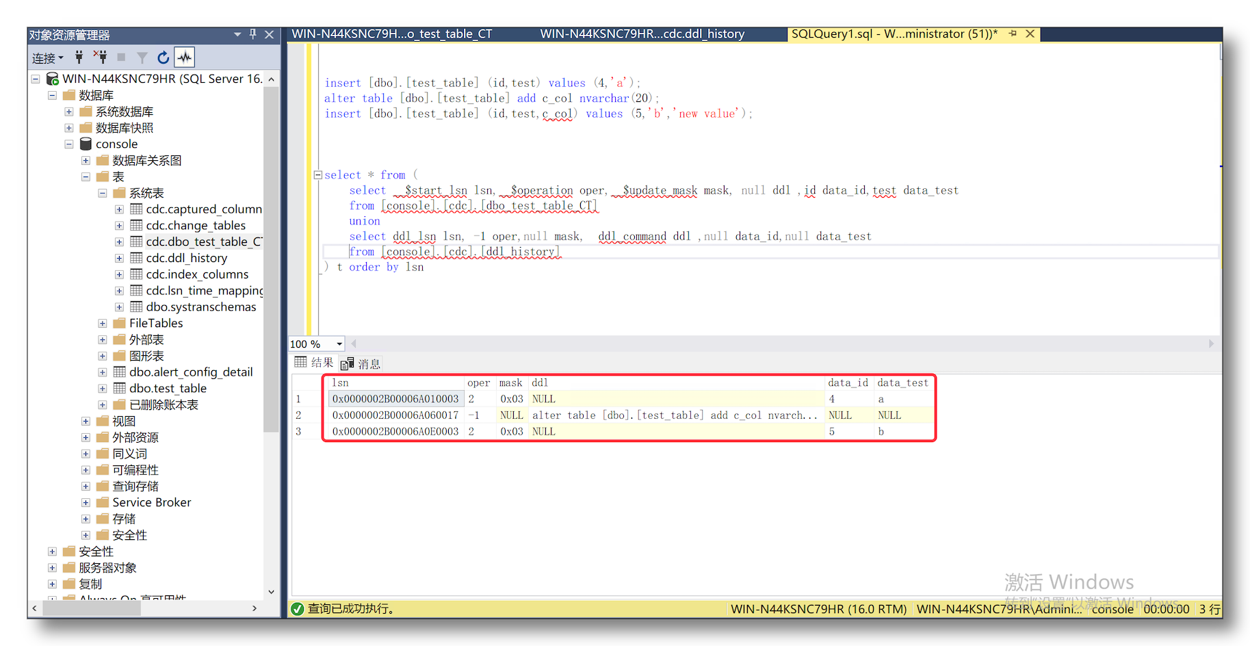Open the 结果 results tab

coord(314,363)
